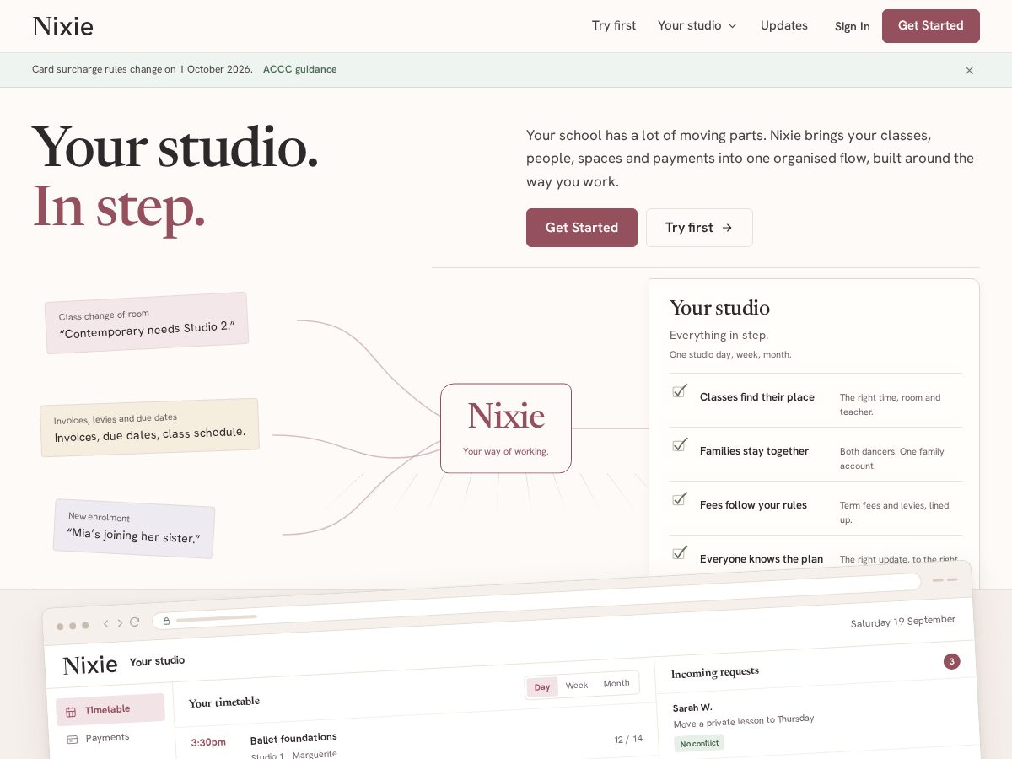Viewport: 1012px width, 759px height.
Task: Switch timetable to Month view
Action: click(616, 683)
